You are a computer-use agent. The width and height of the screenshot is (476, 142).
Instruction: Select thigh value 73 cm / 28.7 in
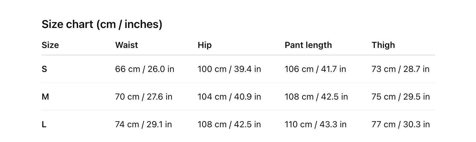[x=400, y=69]
